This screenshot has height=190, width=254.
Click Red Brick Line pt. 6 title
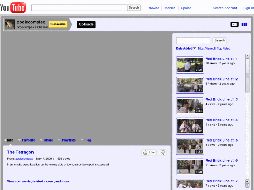222,161
